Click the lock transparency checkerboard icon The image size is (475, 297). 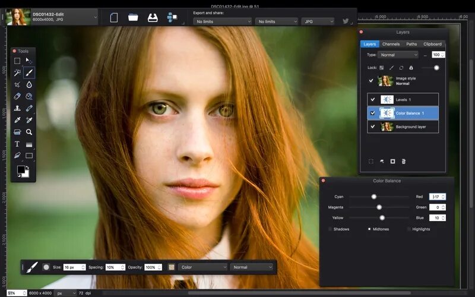coord(381,68)
